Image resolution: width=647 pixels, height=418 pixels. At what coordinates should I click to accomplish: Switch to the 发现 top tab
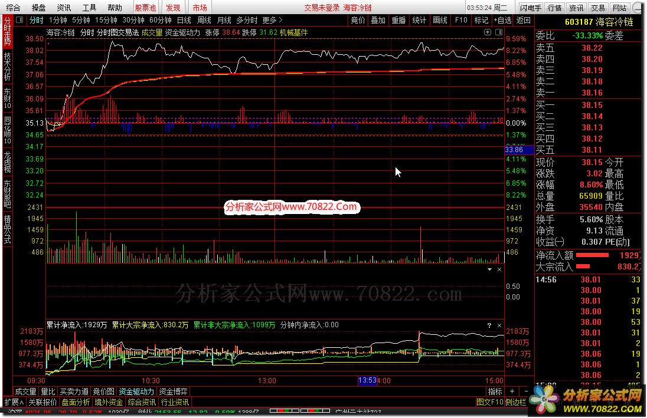point(174,8)
